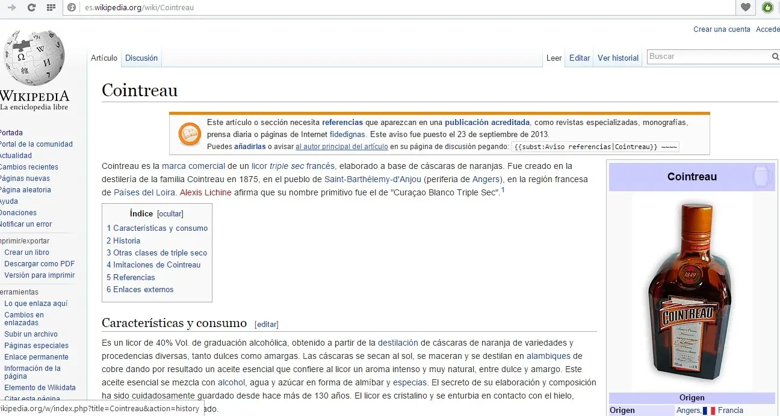Image resolution: width=780 pixels, height=416 pixels.
Task: Click the Wikipedia globe logo
Action: tap(34, 57)
